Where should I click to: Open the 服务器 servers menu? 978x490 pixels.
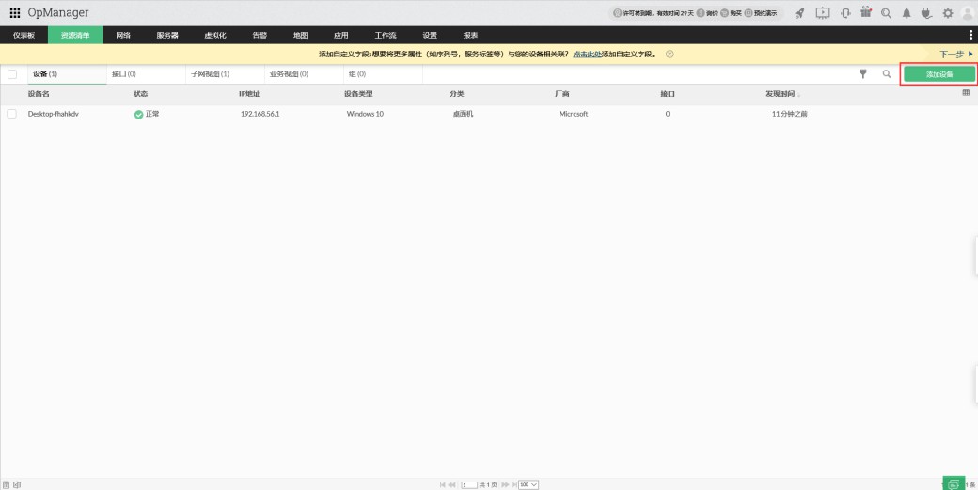(167, 35)
